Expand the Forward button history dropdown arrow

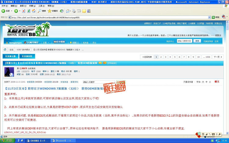click(20, 11)
